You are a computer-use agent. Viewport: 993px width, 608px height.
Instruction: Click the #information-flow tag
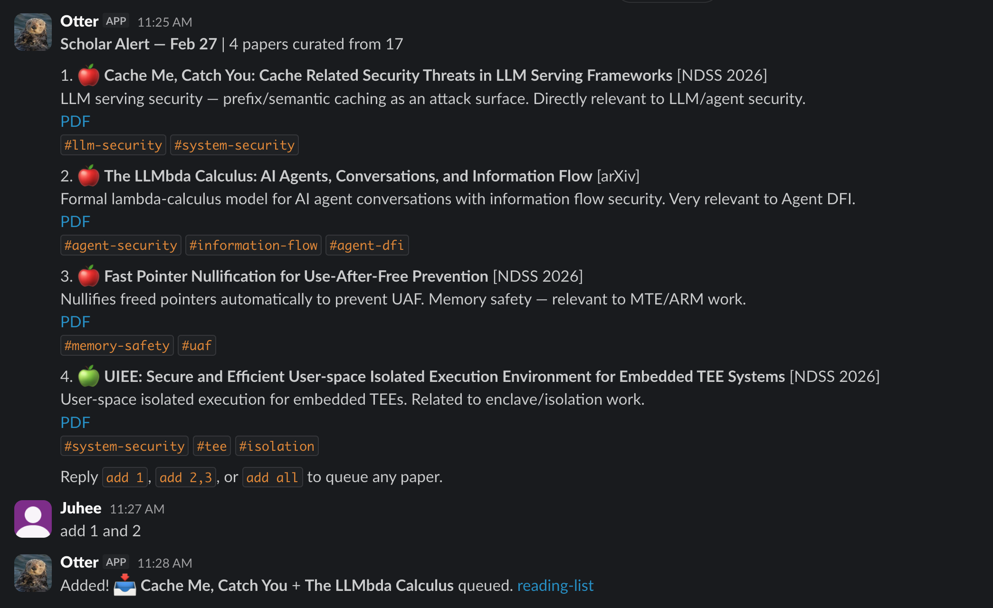(x=253, y=246)
